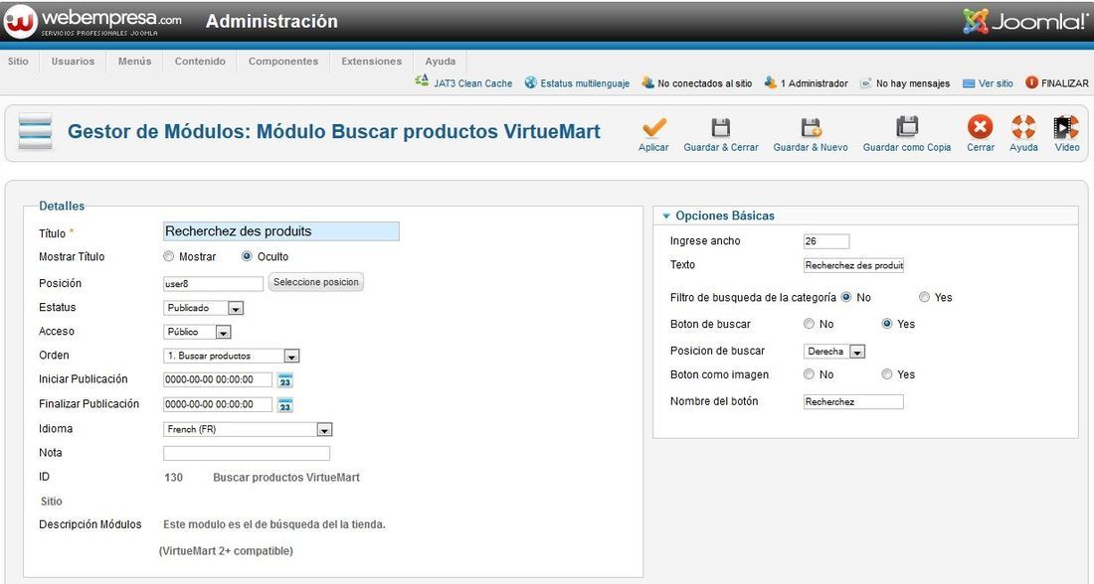The width and height of the screenshot is (1094, 584).
Task: Click the '(VirtueMart 2+ compatible)' text
Action: click(x=226, y=551)
